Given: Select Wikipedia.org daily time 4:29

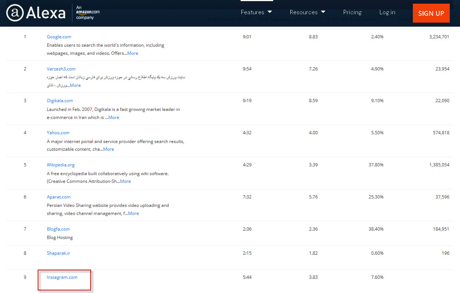Looking at the screenshot, I should tap(247, 165).
